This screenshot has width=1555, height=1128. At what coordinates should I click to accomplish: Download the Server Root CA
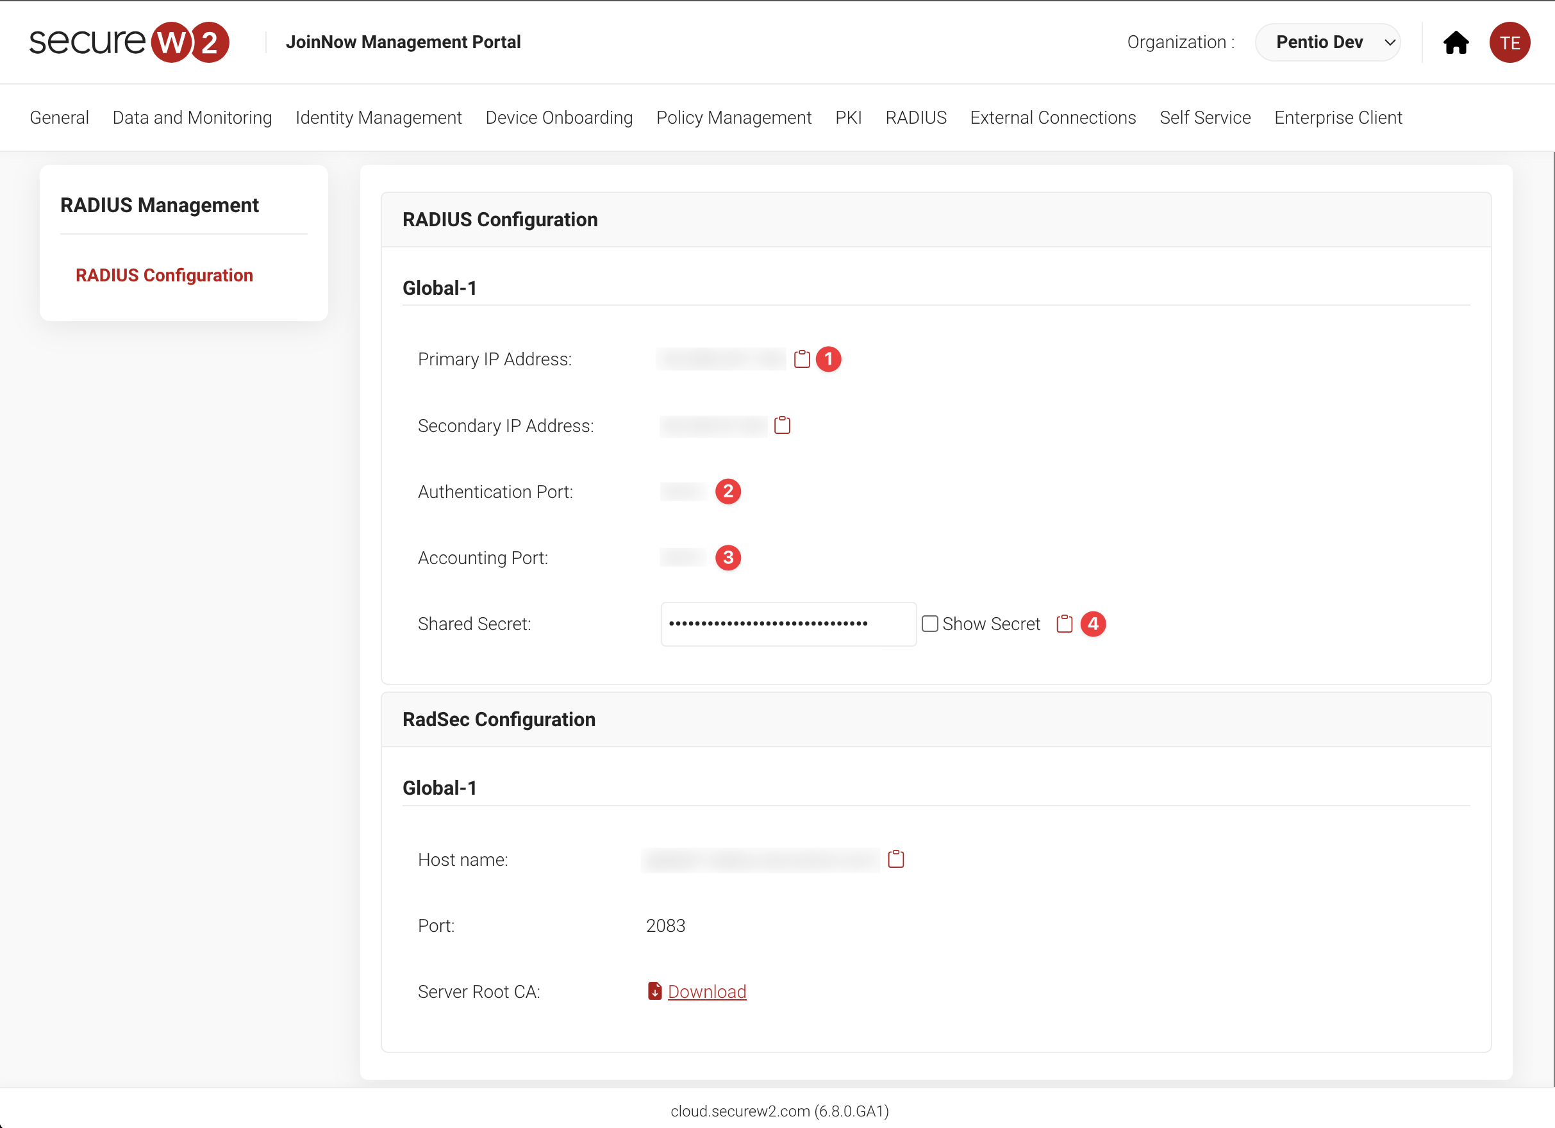coord(707,991)
